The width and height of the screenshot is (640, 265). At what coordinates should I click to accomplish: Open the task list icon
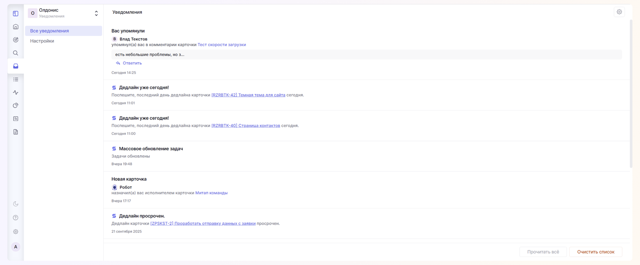click(x=15, y=79)
